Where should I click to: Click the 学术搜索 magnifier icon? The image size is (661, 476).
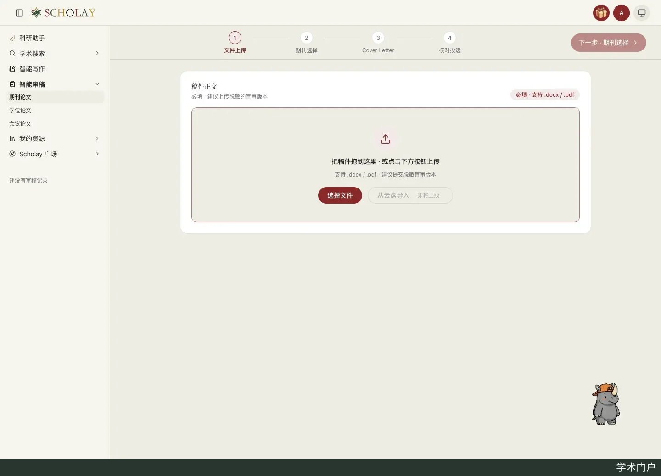tap(12, 54)
